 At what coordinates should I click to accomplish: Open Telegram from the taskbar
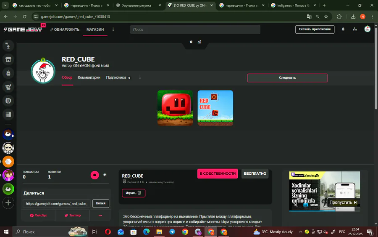(x=172, y=232)
